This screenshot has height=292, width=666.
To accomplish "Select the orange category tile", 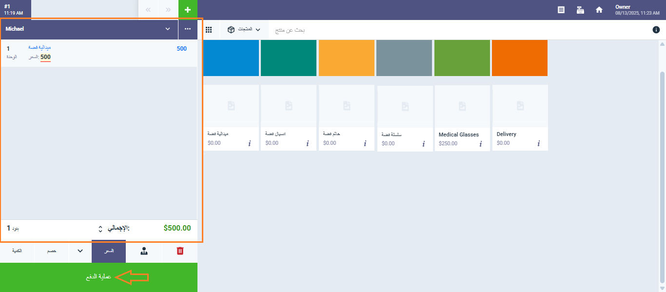I will click(520, 58).
